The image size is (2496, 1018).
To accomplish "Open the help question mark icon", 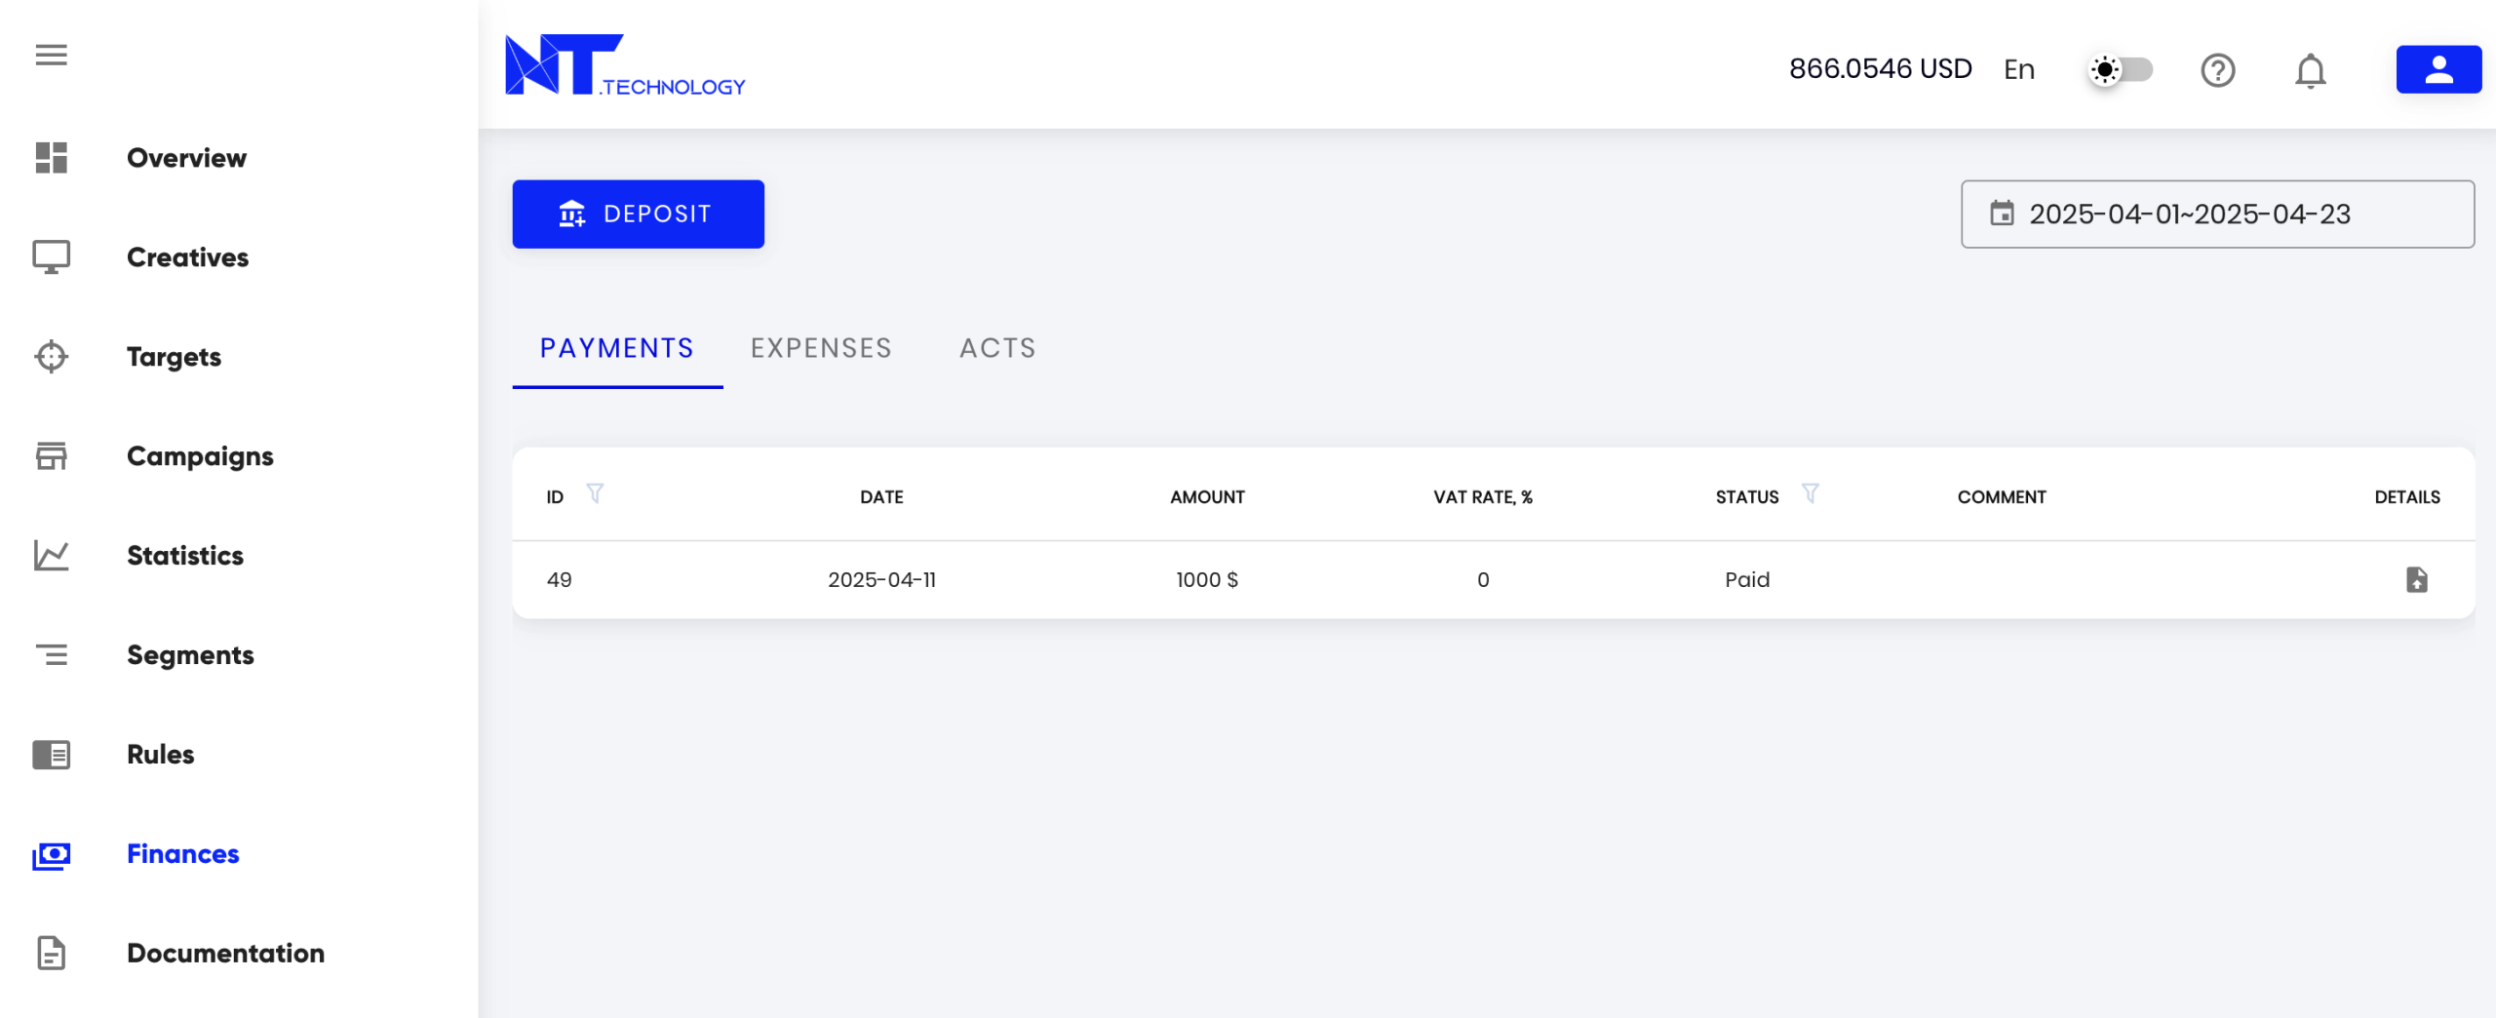I will click(2217, 70).
